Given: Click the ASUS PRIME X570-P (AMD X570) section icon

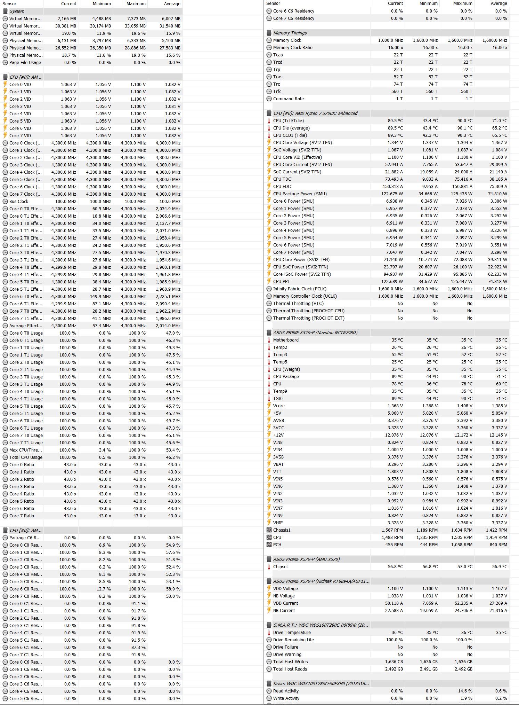Looking at the screenshot, I should coord(269,559).
